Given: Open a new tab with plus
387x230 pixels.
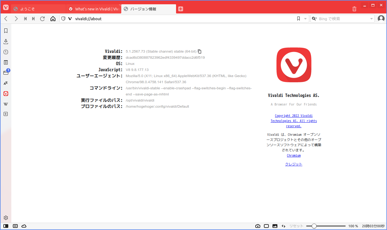Looking at the screenshot, I should pos(181,9).
